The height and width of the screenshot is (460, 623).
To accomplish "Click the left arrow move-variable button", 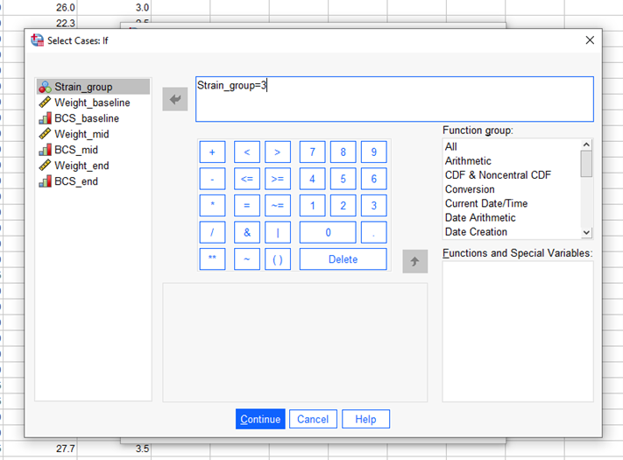I will tap(175, 99).
